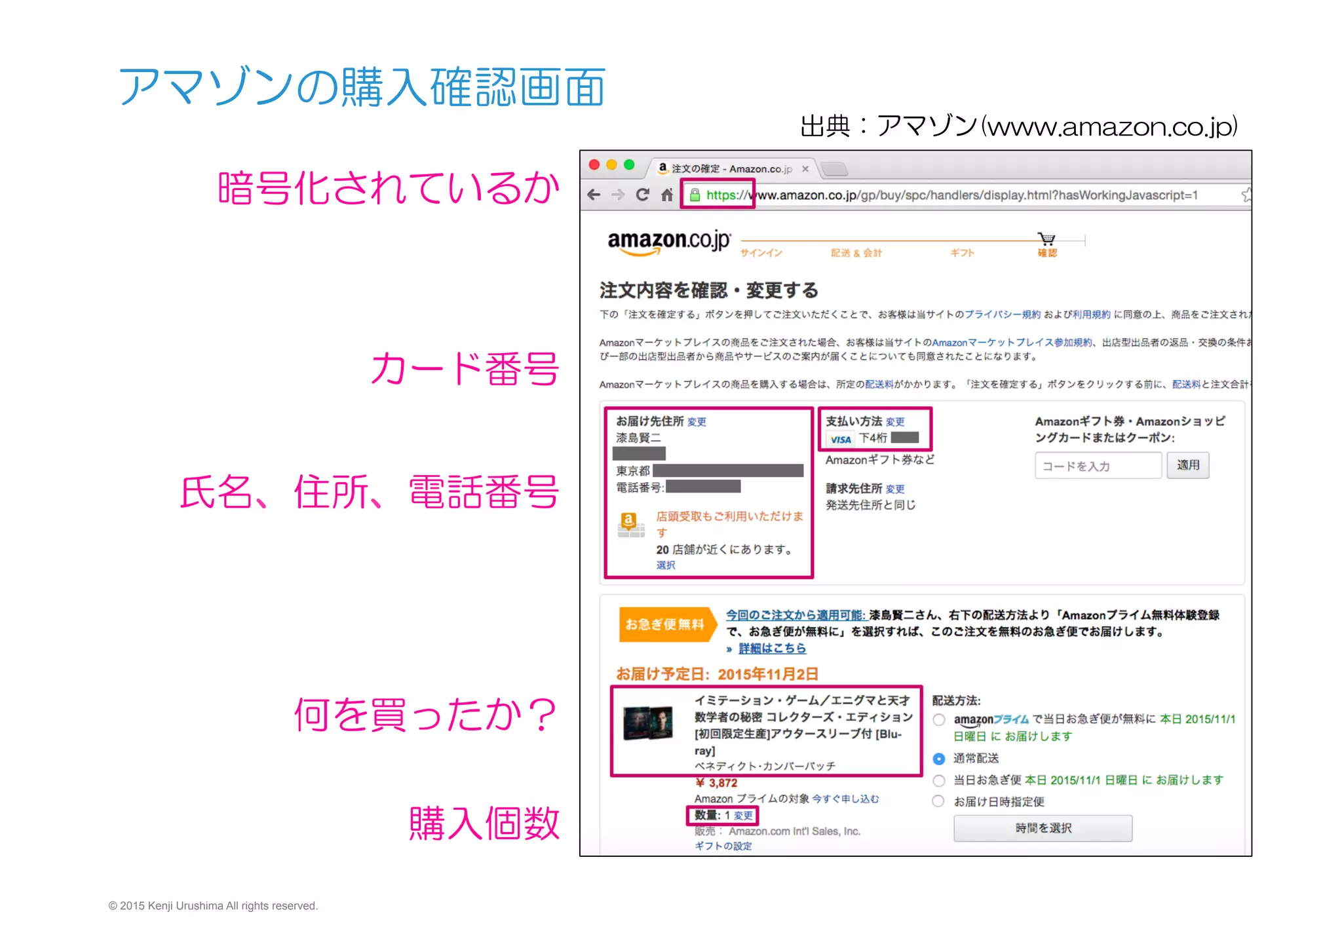
Task: Click the お届け予定日 2015年11月2日 text
Action: click(x=718, y=674)
